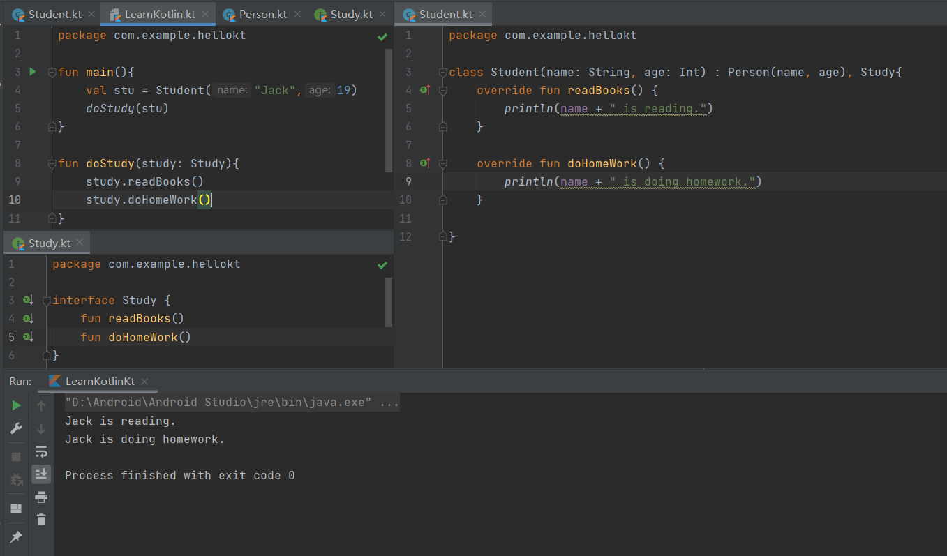Click the closing fold marker at Student.kt line 12
This screenshot has height=556, width=947.
click(442, 236)
